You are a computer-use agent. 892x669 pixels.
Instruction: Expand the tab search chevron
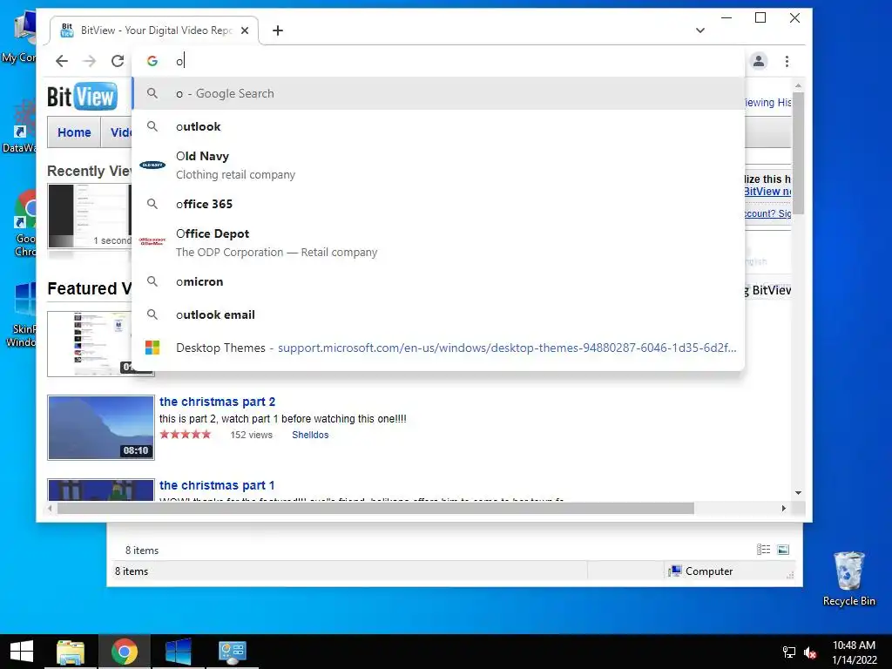(x=700, y=30)
